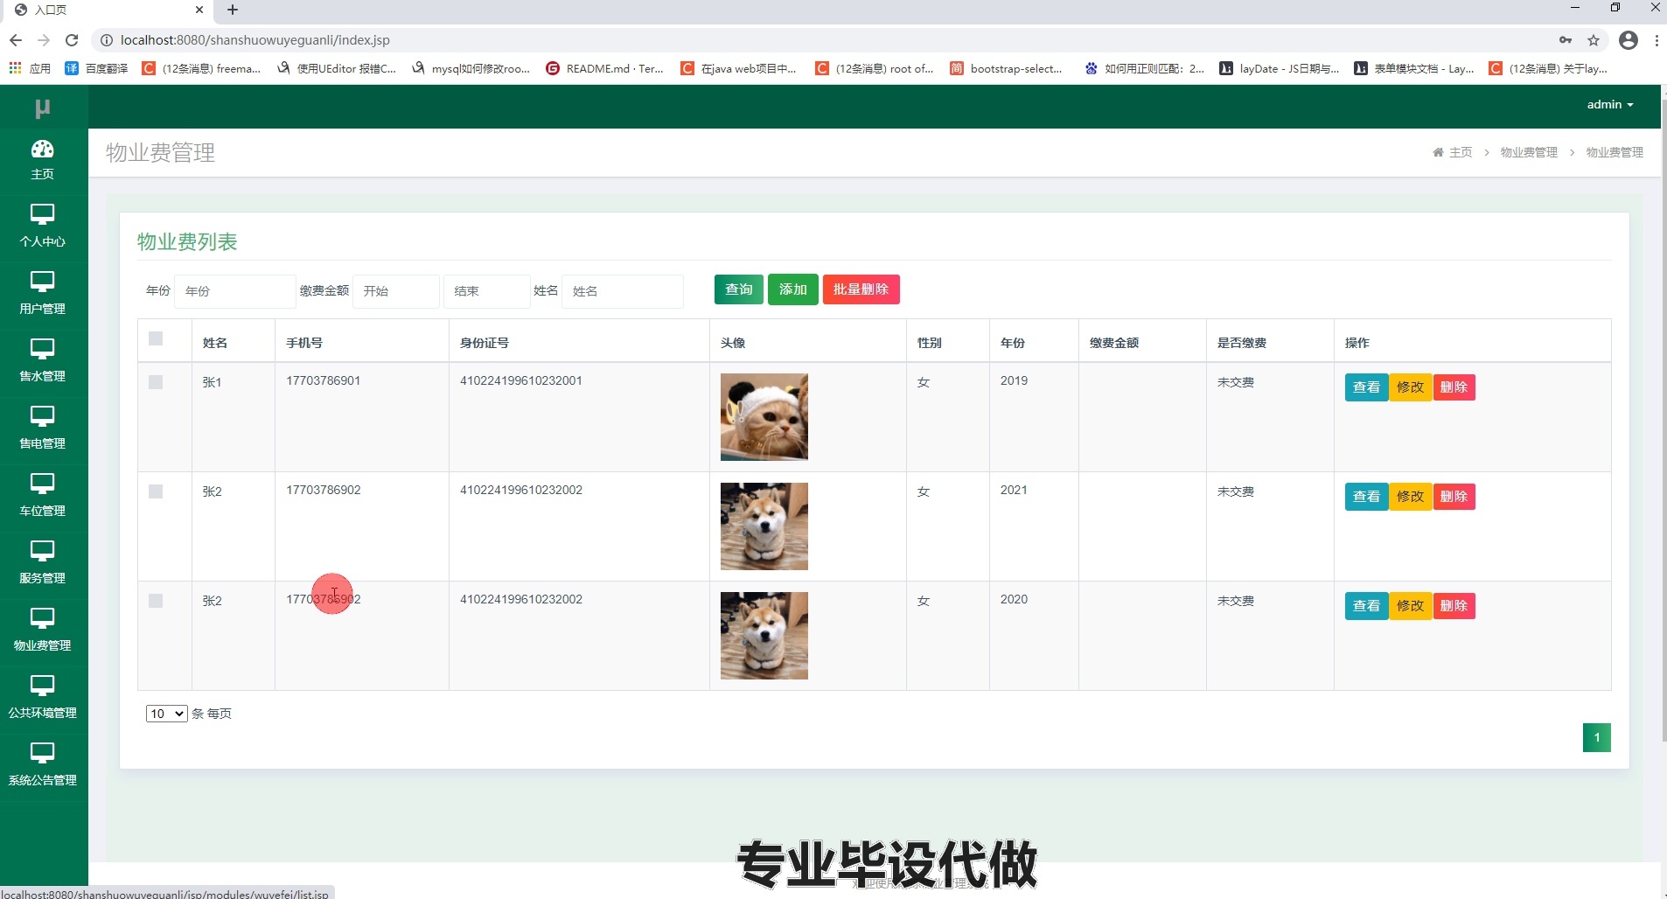Bookmark this page with star icon
Viewport: 1667px width, 899px height.
[1594, 40]
